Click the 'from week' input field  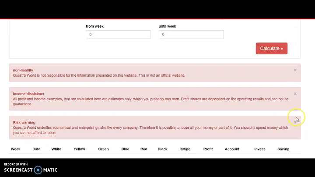pos(118,35)
